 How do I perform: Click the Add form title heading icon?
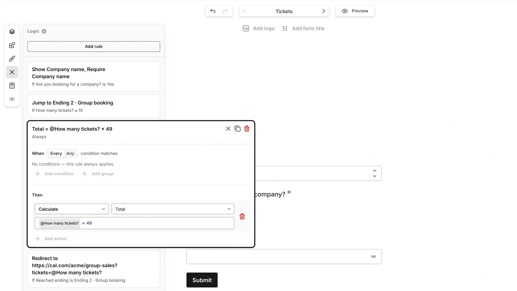tap(285, 28)
